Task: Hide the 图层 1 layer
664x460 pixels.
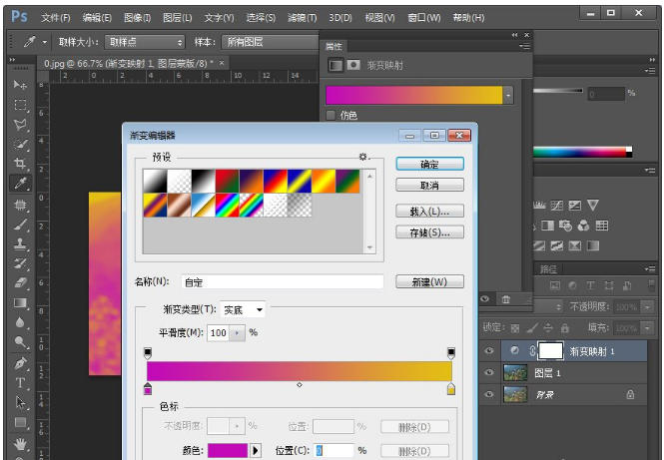Action: click(x=489, y=372)
